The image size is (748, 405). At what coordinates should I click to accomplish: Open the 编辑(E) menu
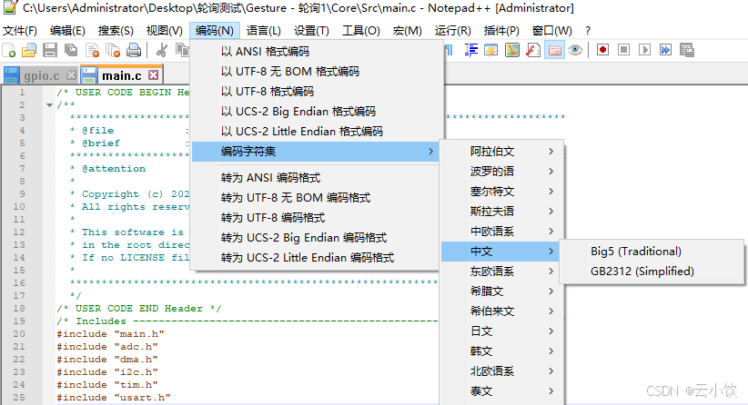click(x=67, y=31)
